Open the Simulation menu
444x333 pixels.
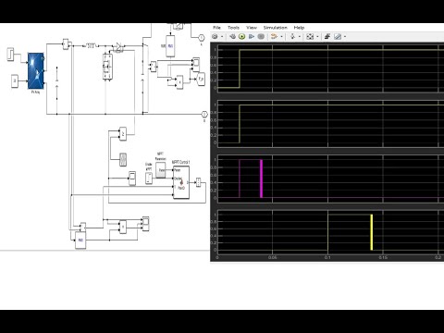coord(275,28)
